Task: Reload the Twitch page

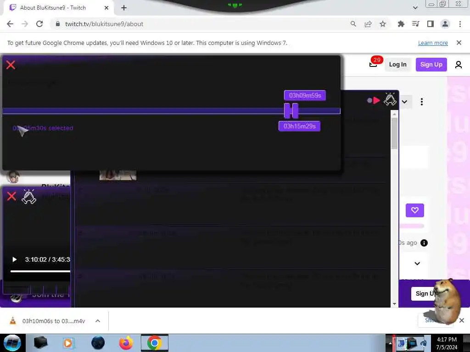Action: (39, 24)
